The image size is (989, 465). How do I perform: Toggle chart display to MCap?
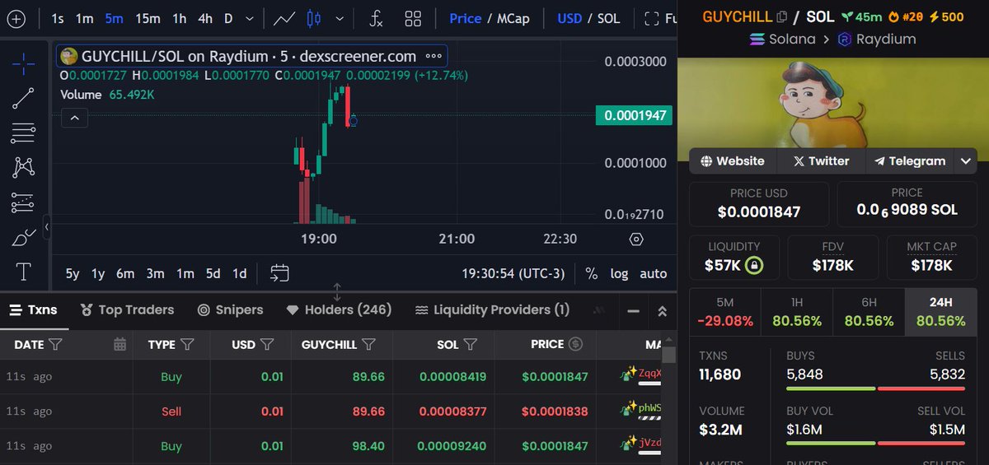[x=513, y=18]
